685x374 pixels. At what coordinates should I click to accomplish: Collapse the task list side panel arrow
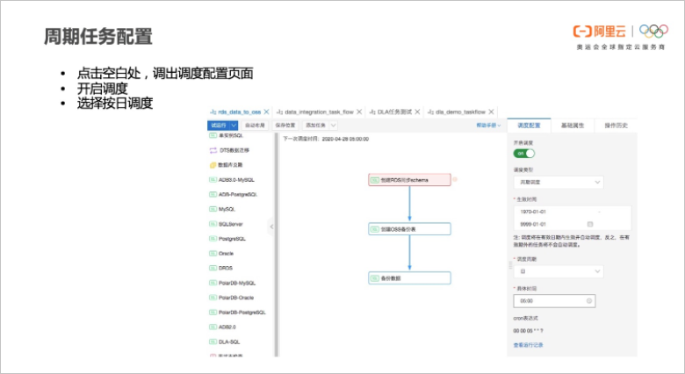coord(271,227)
